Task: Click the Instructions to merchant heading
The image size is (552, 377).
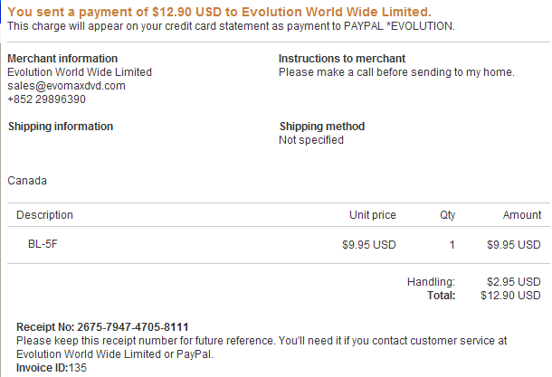Action: pos(341,59)
